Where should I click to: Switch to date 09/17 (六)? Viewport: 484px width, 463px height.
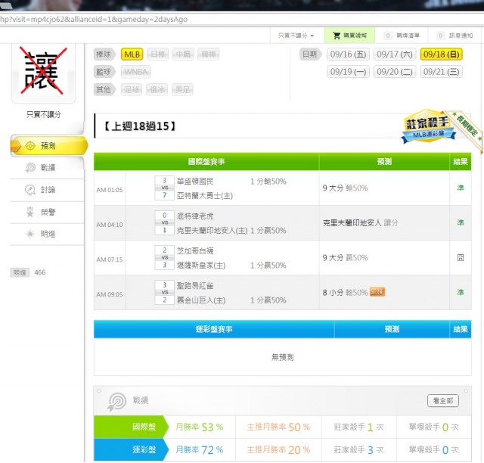click(x=395, y=54)
